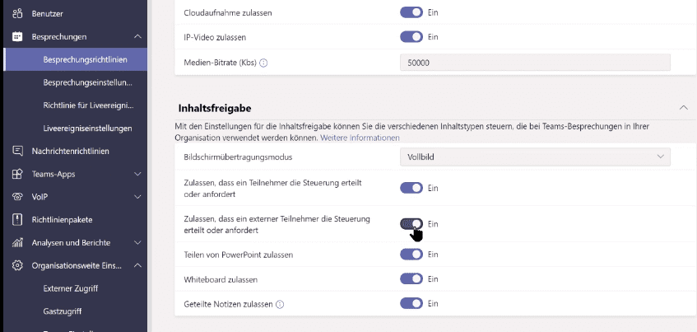This screenshot has height=332, width=697.
Task: Turn off Whiteboard zulassen toggle
Action: pos(411,280)
